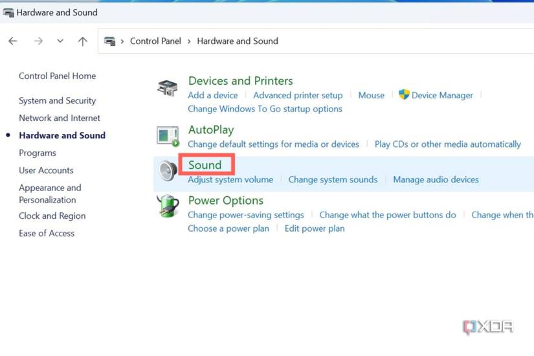This screenshot has width=534, height=356.
Task: Open Play CDs or other media automatically
Action: 448,144
